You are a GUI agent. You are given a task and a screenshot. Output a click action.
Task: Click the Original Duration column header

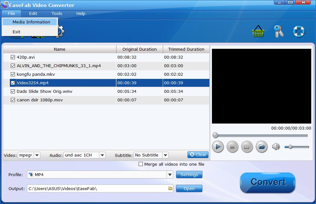pyautogui.click(x=140, y=49)
